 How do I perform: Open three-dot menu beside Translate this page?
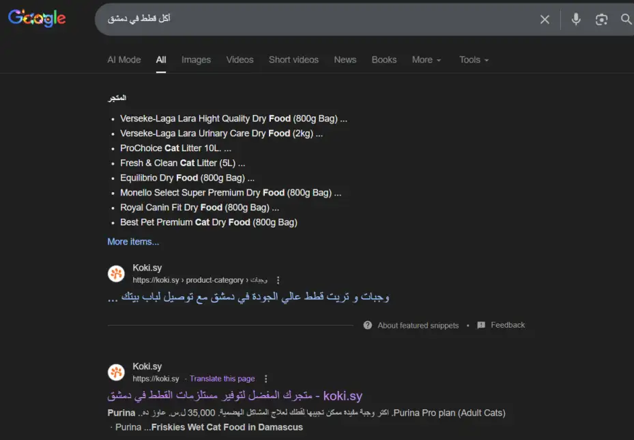coord(265,379)
